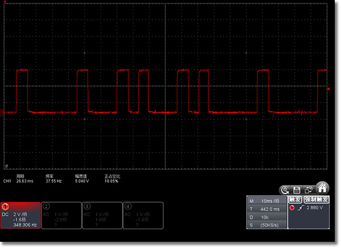Open the M 10ms/格 timebase setting
Viewport: 341px width, 248px height.
point(268,201)
